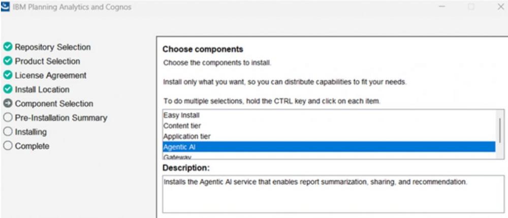
Task: Select the Gateway component row
Action: [x=329, y=157]
